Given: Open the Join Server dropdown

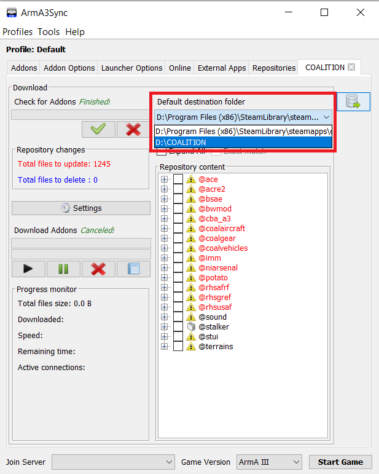Looking at the screenshot, I should (114, 462).
